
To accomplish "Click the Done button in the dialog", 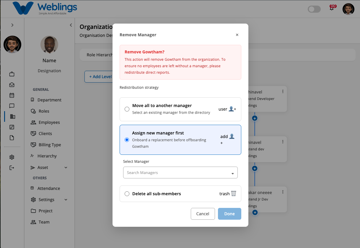I will point(229,214).
